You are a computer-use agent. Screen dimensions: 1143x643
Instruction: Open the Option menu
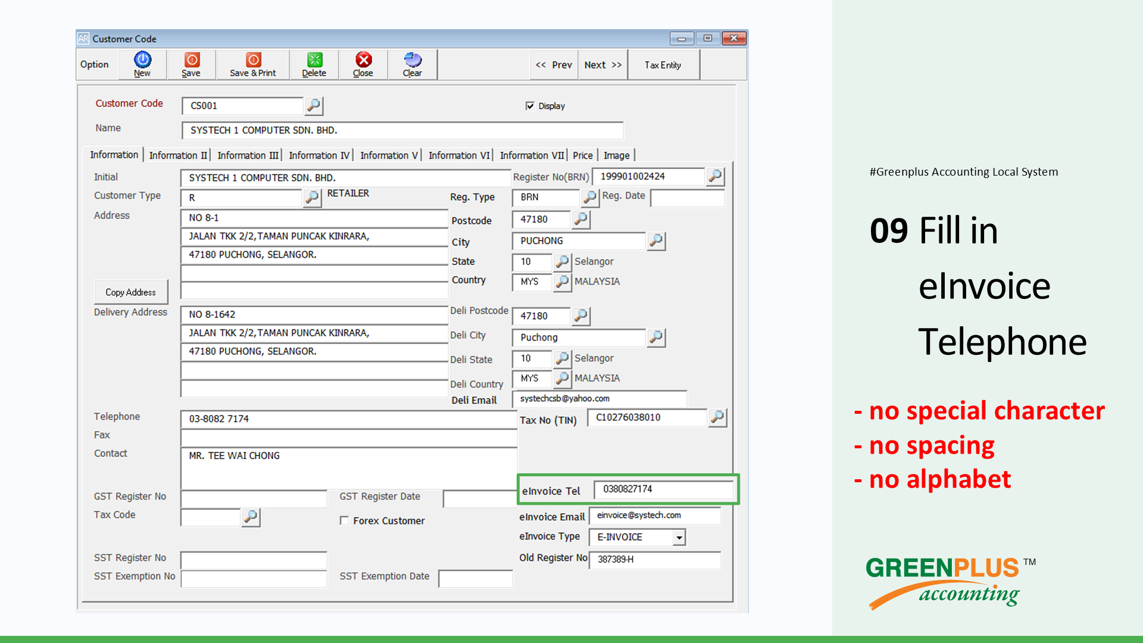click(x=95, y=64)
